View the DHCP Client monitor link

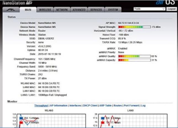coord(91,105)
